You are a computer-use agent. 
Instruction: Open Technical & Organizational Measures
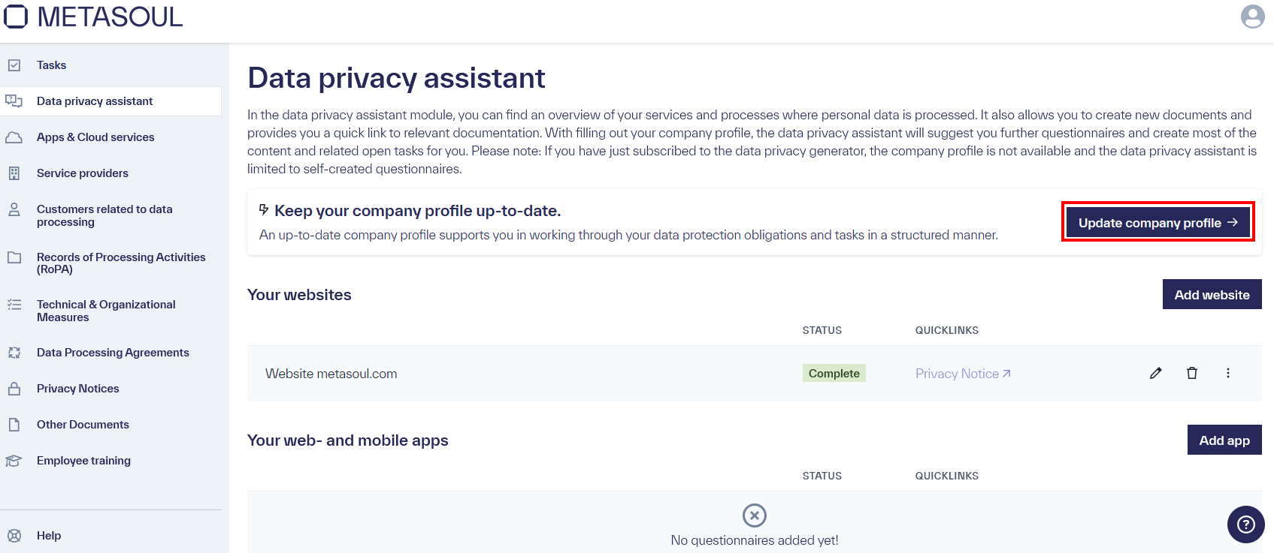[x=106, y=311]
